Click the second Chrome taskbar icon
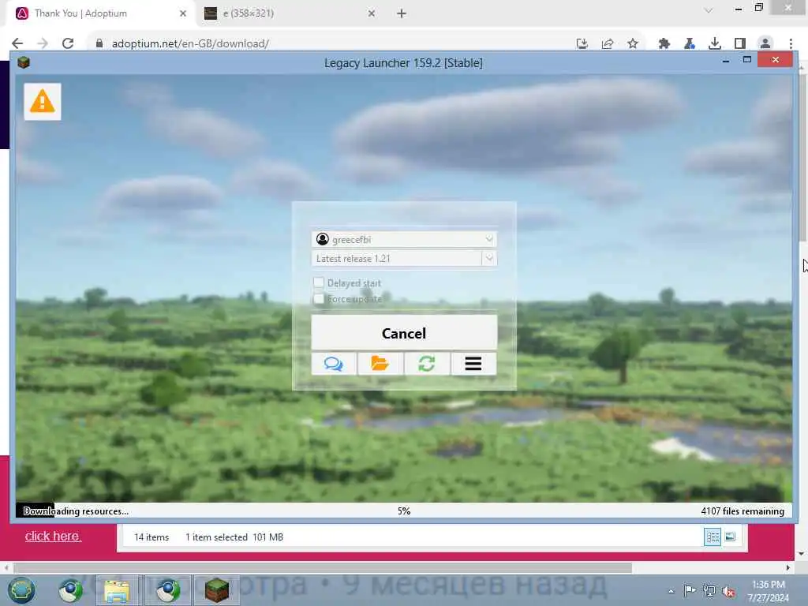The height and width of the screenshot is (606, 808). pyautogui.click(x=167, y=590)
